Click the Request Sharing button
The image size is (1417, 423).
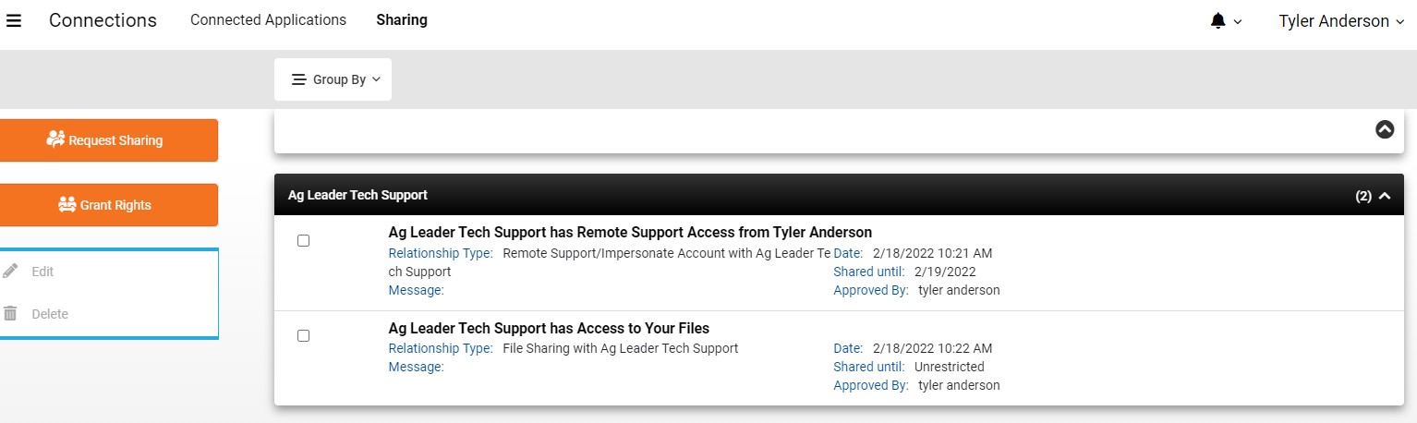point(108,140)
